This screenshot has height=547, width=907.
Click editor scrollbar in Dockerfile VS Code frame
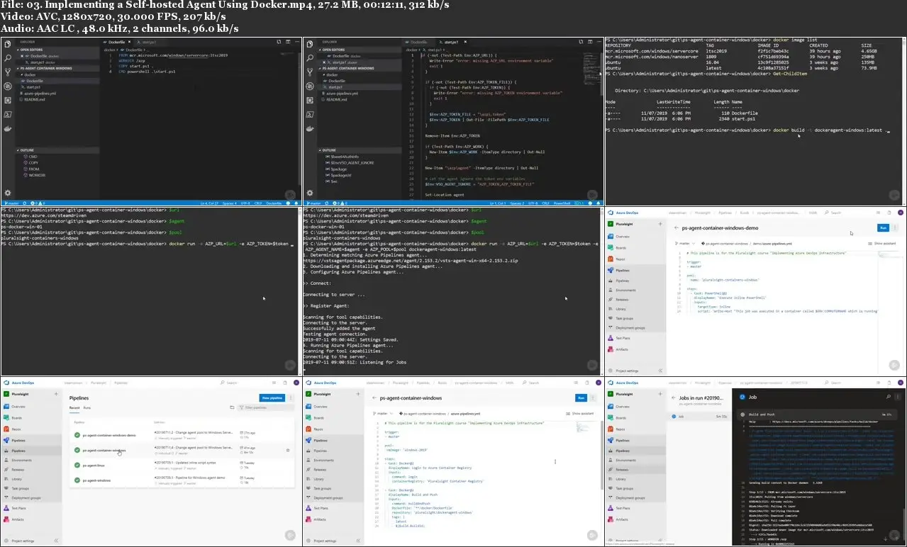pos(300,120)
